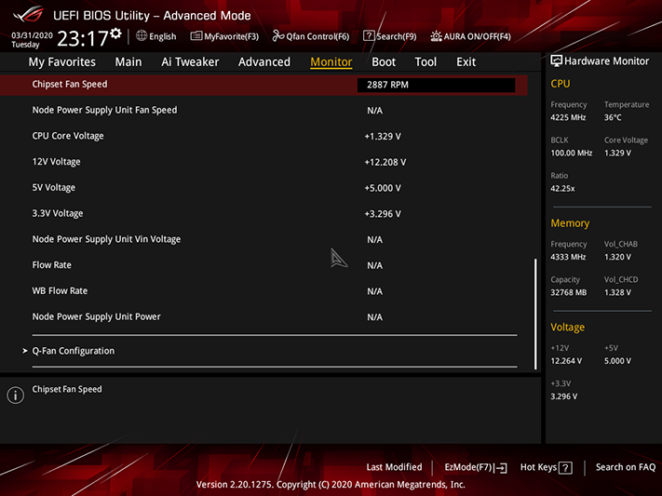Click the ROG logo icon
The width and height of the screenshot is (662, 496).
tap(28, 15)
